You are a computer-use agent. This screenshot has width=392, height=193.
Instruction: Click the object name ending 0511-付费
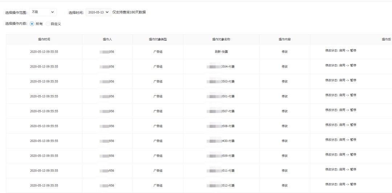221,171
